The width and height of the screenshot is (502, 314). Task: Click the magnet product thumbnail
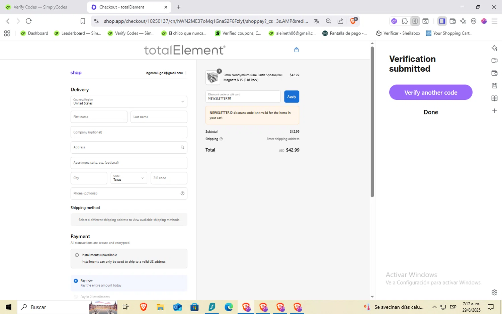pos(213,78)
